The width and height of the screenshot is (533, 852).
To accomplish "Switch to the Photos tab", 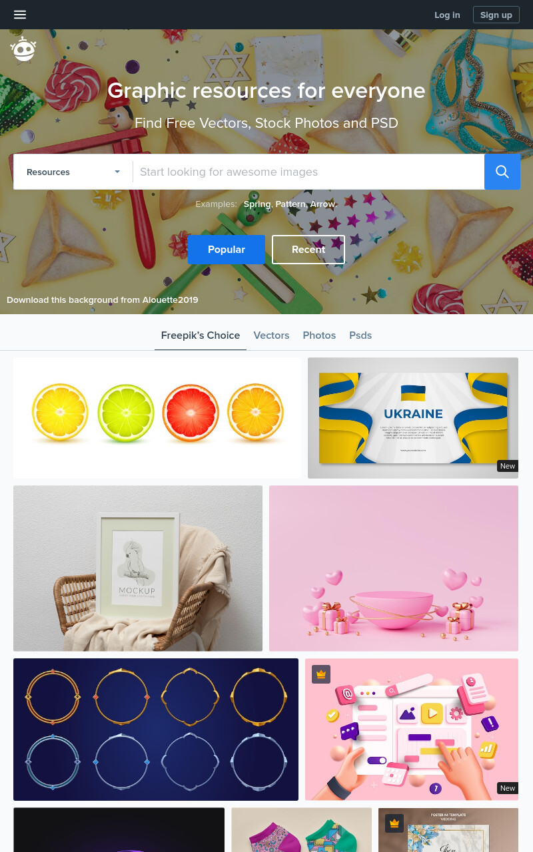I will coord(319,335).
